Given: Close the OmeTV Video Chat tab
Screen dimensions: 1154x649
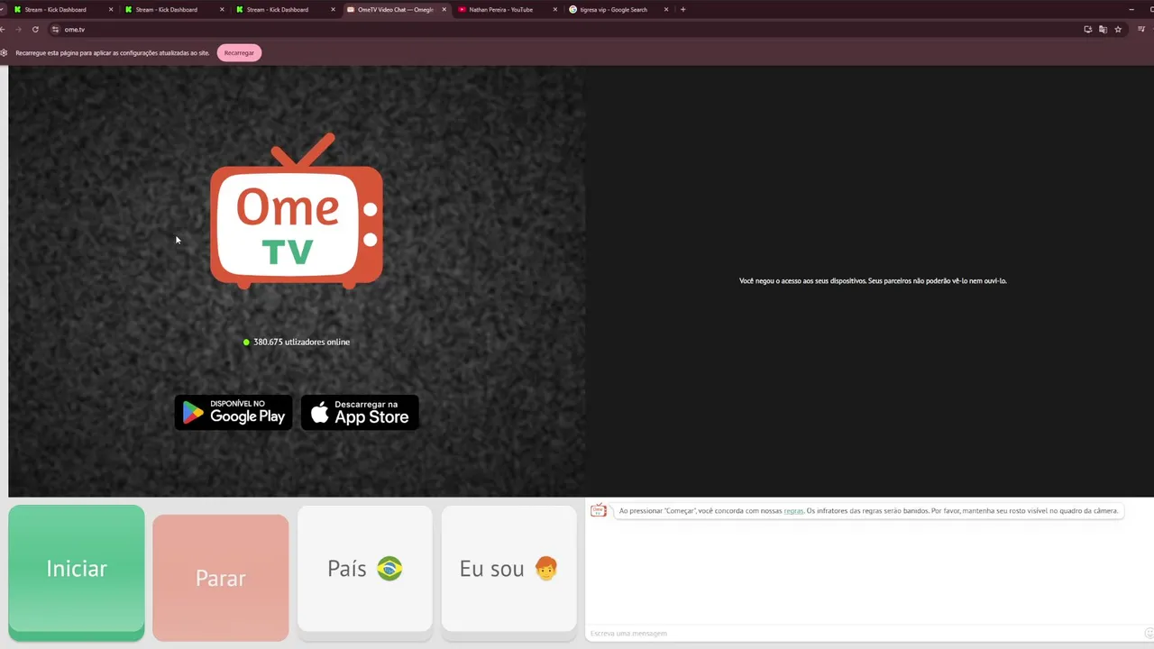Looking at the screenshot, I should [x=444, y=10].
